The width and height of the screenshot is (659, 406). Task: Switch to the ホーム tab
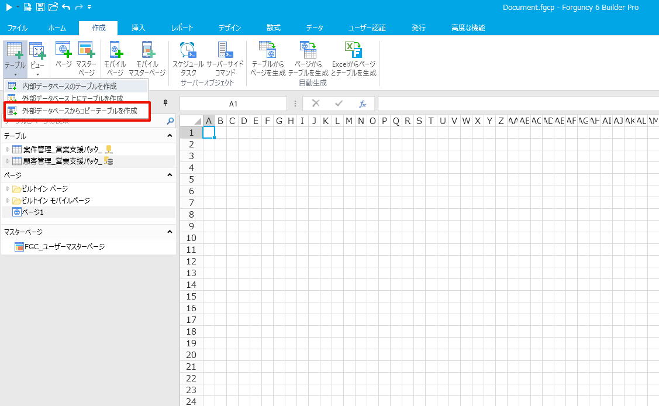[x=57, y=27]
